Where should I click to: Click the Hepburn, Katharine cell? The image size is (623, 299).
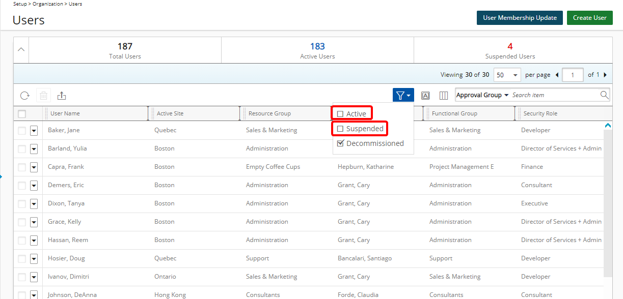[x=366, y=167]
